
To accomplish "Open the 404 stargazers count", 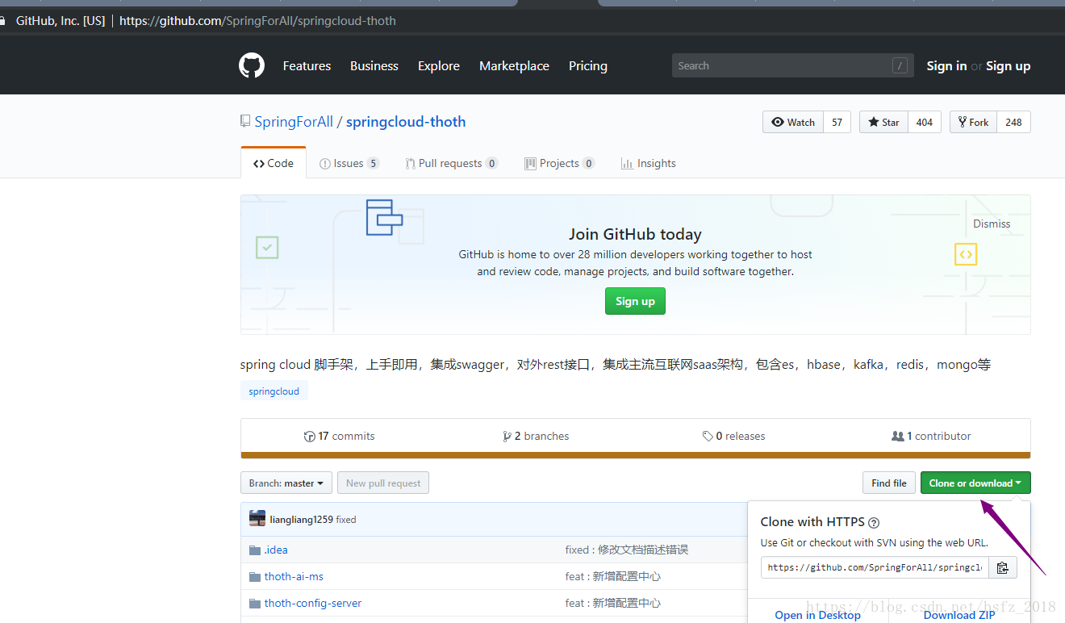I will tap(925, 122).
